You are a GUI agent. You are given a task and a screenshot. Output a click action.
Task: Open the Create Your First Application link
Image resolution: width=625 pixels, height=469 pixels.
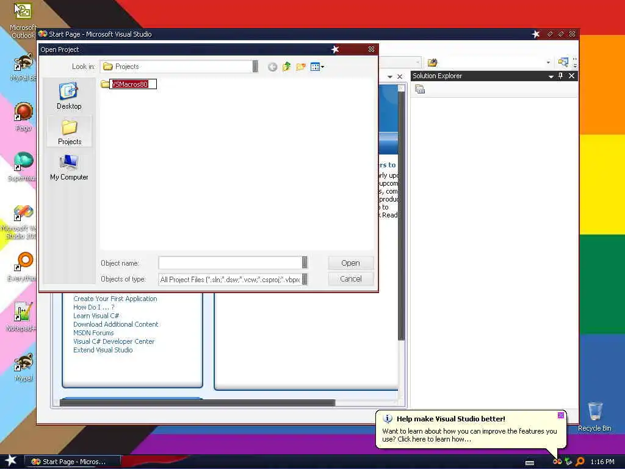(x=115, y=299)
